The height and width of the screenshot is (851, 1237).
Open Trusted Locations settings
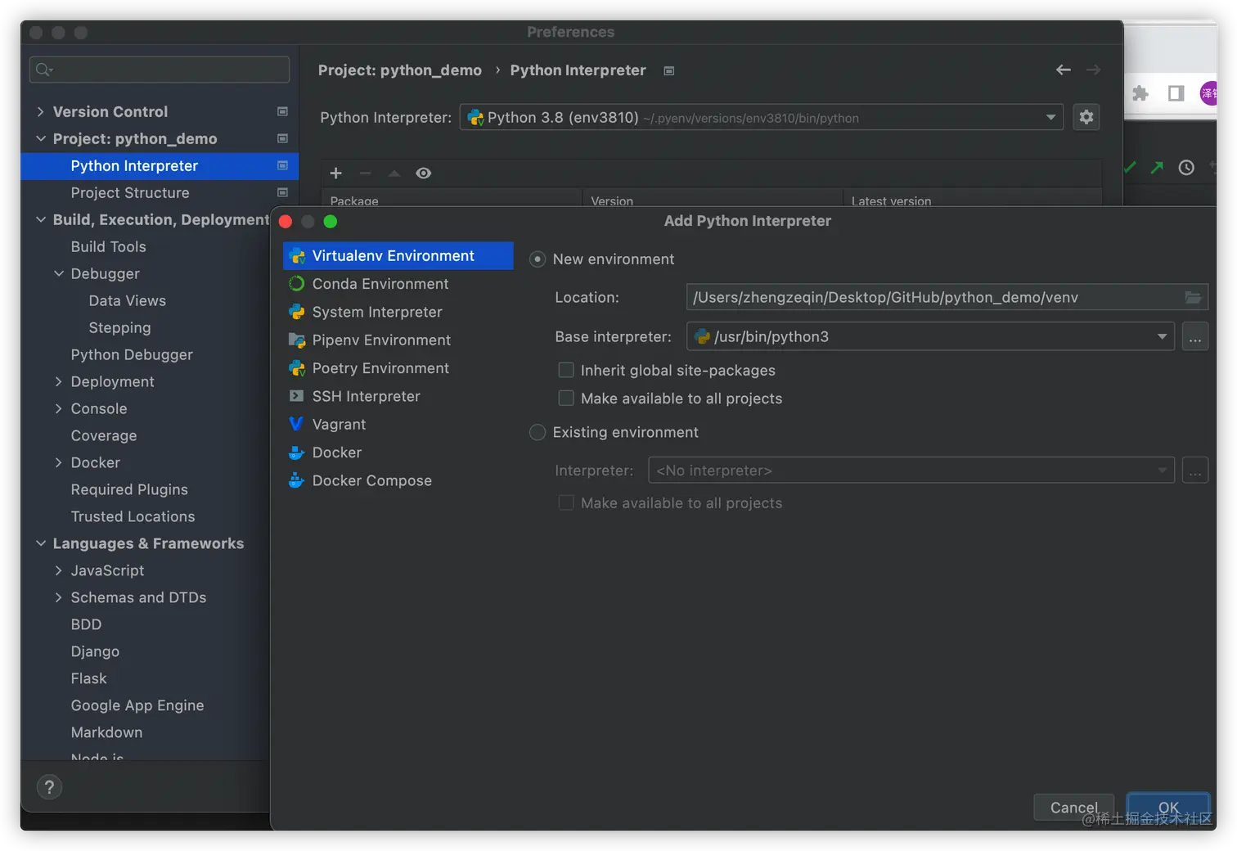coord(133,516)
